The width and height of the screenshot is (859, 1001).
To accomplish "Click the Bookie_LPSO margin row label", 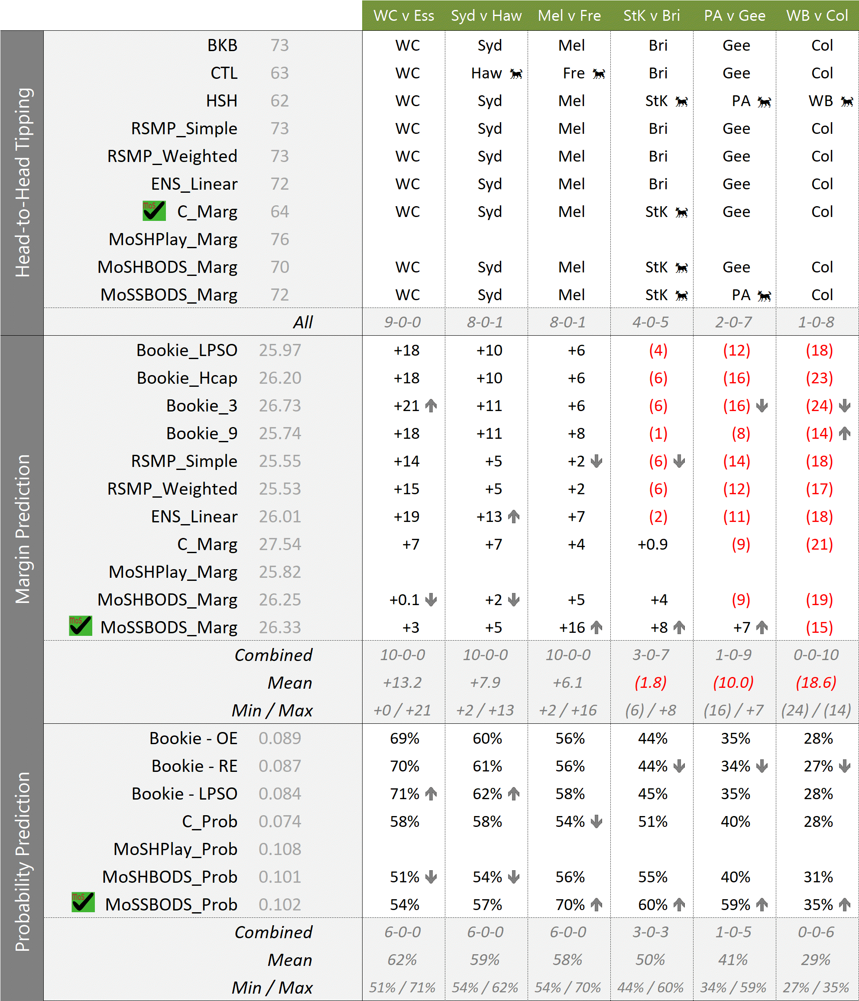I will [187, 350].
